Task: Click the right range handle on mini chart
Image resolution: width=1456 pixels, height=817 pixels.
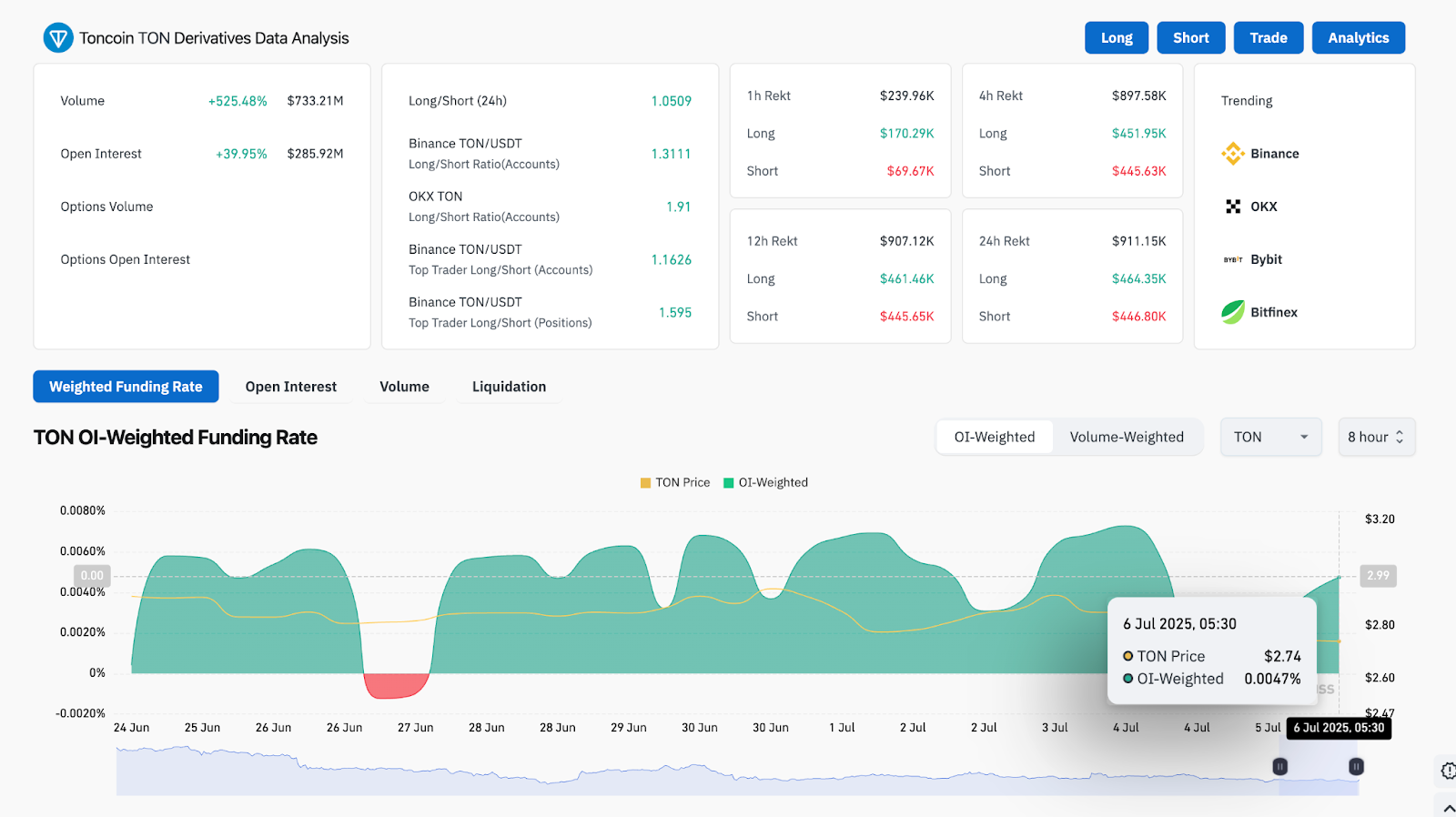Action: [x=1356, y=767]
